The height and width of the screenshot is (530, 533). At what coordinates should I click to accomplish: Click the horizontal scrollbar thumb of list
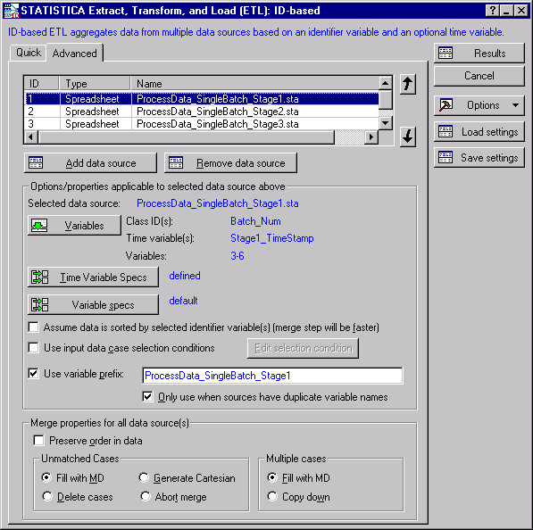[187, 137]
